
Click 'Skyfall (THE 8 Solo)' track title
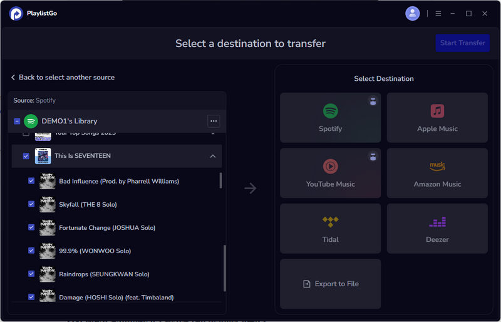pos(88,204)
